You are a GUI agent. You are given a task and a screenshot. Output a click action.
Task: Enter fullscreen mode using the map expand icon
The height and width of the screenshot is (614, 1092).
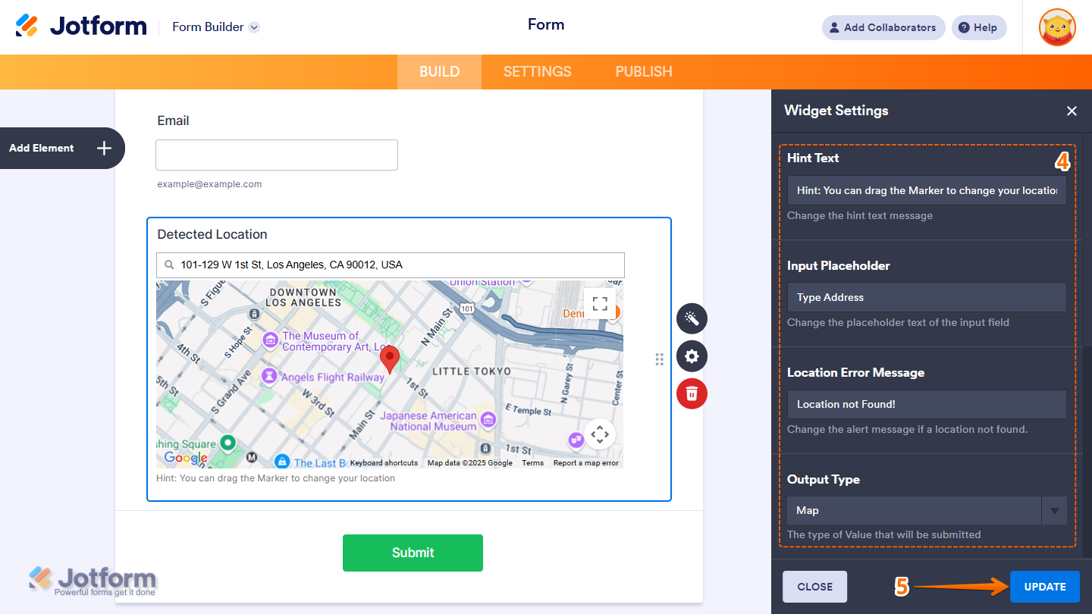coord(599,303)
